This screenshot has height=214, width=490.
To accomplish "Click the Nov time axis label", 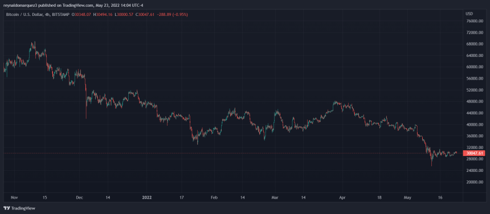I will [14, 197].
